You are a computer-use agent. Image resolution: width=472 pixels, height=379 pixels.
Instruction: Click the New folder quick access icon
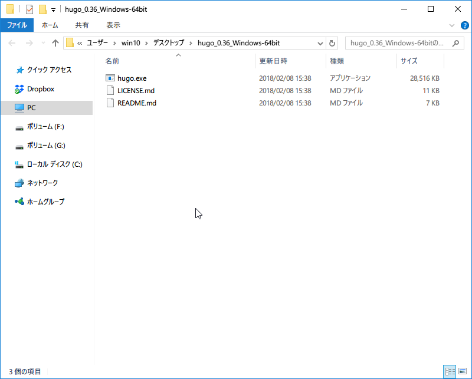coord(42,9)
